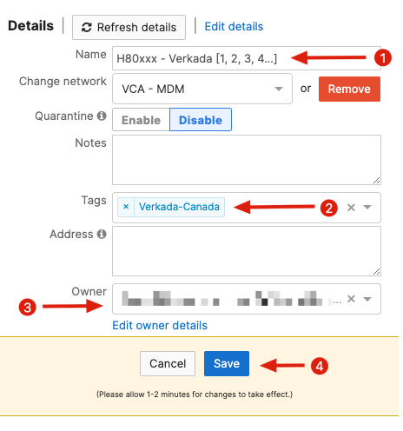The width and height of the screenshot is (403, 431).
Task: Click the Address textarea resize handle
Action: (x=376, y=272)
